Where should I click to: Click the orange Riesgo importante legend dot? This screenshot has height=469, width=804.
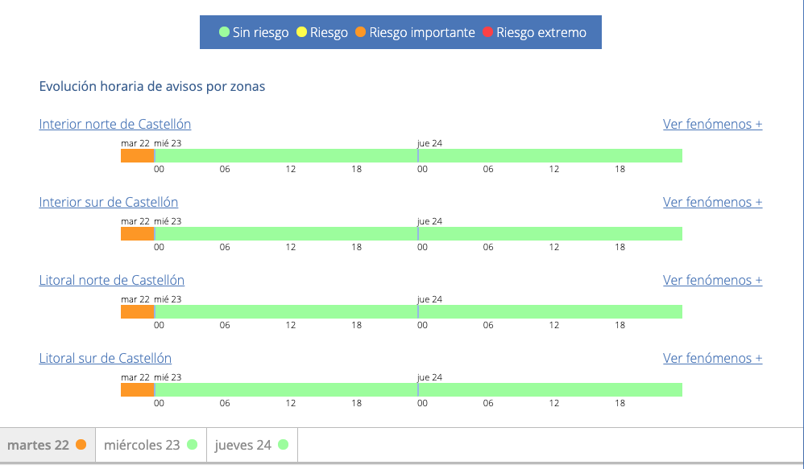[x=360, y=33]
